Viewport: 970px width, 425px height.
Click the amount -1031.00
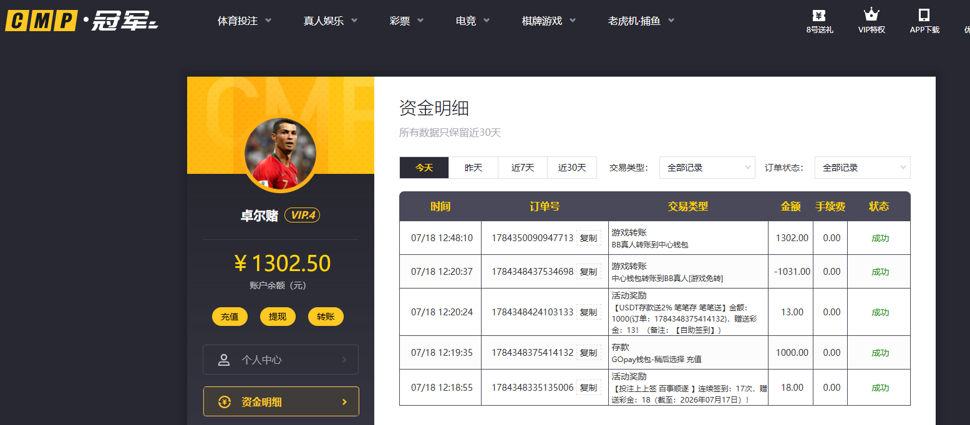click(791, 272)
